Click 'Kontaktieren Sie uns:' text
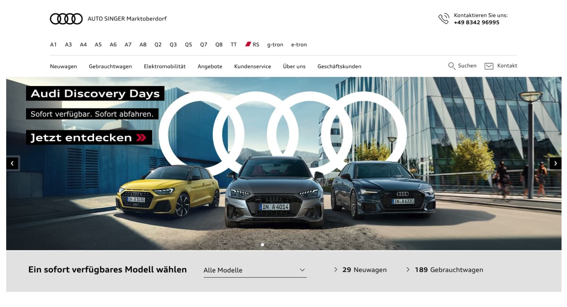 click(481, 15)
